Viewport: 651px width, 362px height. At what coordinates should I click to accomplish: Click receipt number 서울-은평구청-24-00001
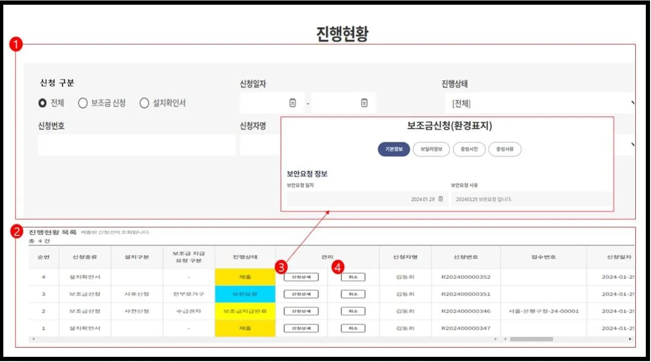tap(544, 311)
